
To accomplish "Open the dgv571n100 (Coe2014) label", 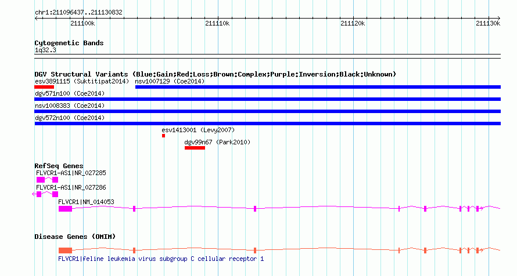I will coord(70,93).
